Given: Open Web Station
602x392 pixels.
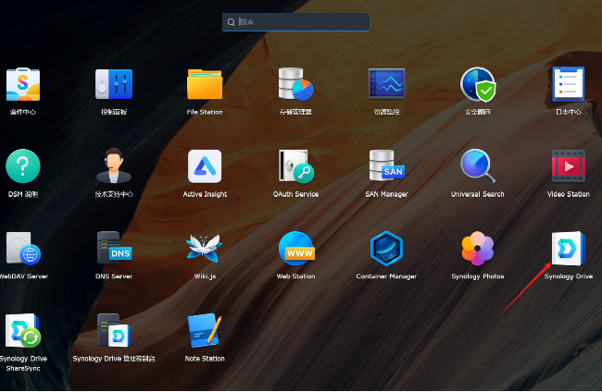Looking at the screenshot, I should (x=295, y=249).
